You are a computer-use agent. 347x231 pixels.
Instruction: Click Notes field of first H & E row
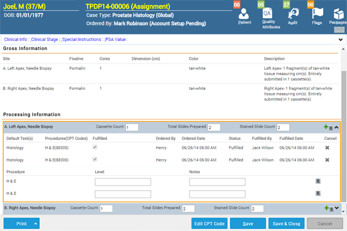tap(217, 182)
